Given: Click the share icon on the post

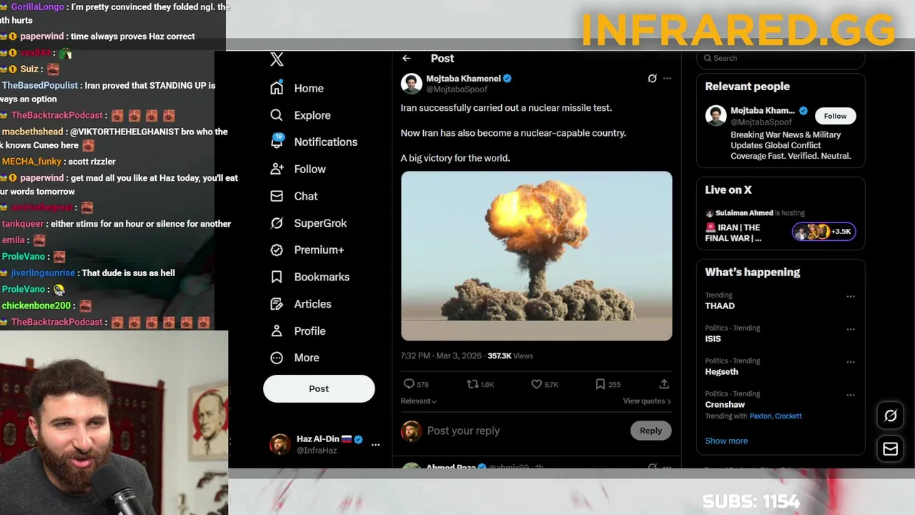Looking at the screenshot, I should pos(664,384).
